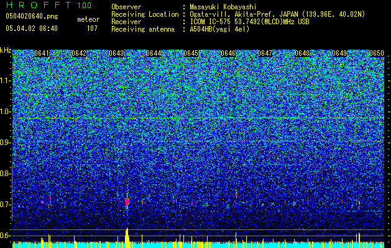Click the 1.1 frequency axis label

pyautogui.click(x=5, y=81)
